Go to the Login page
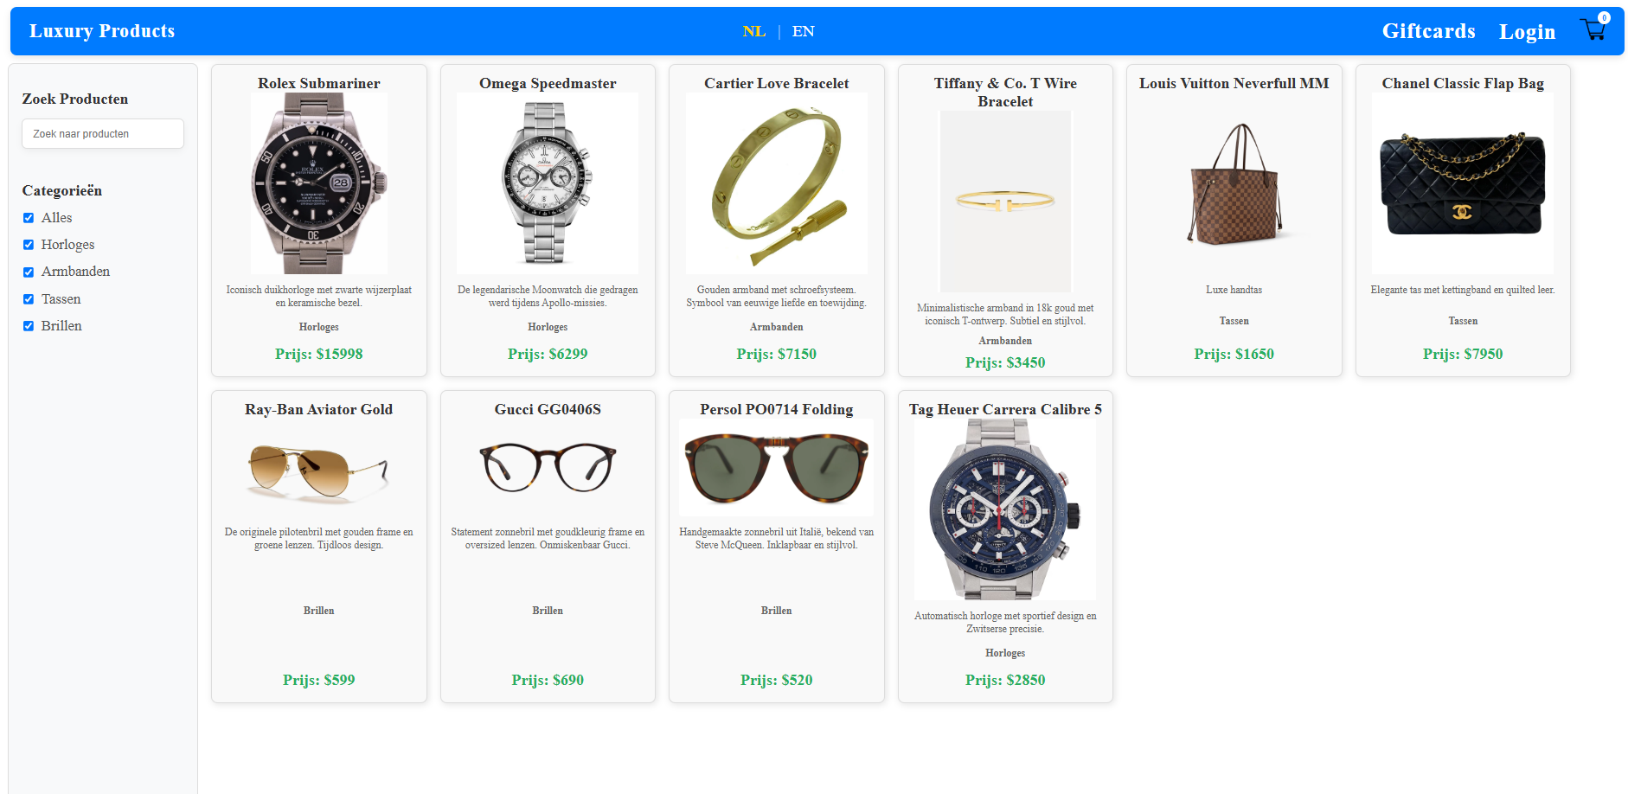Viewport: 1628px width, 794px height. click(1527, 32)
